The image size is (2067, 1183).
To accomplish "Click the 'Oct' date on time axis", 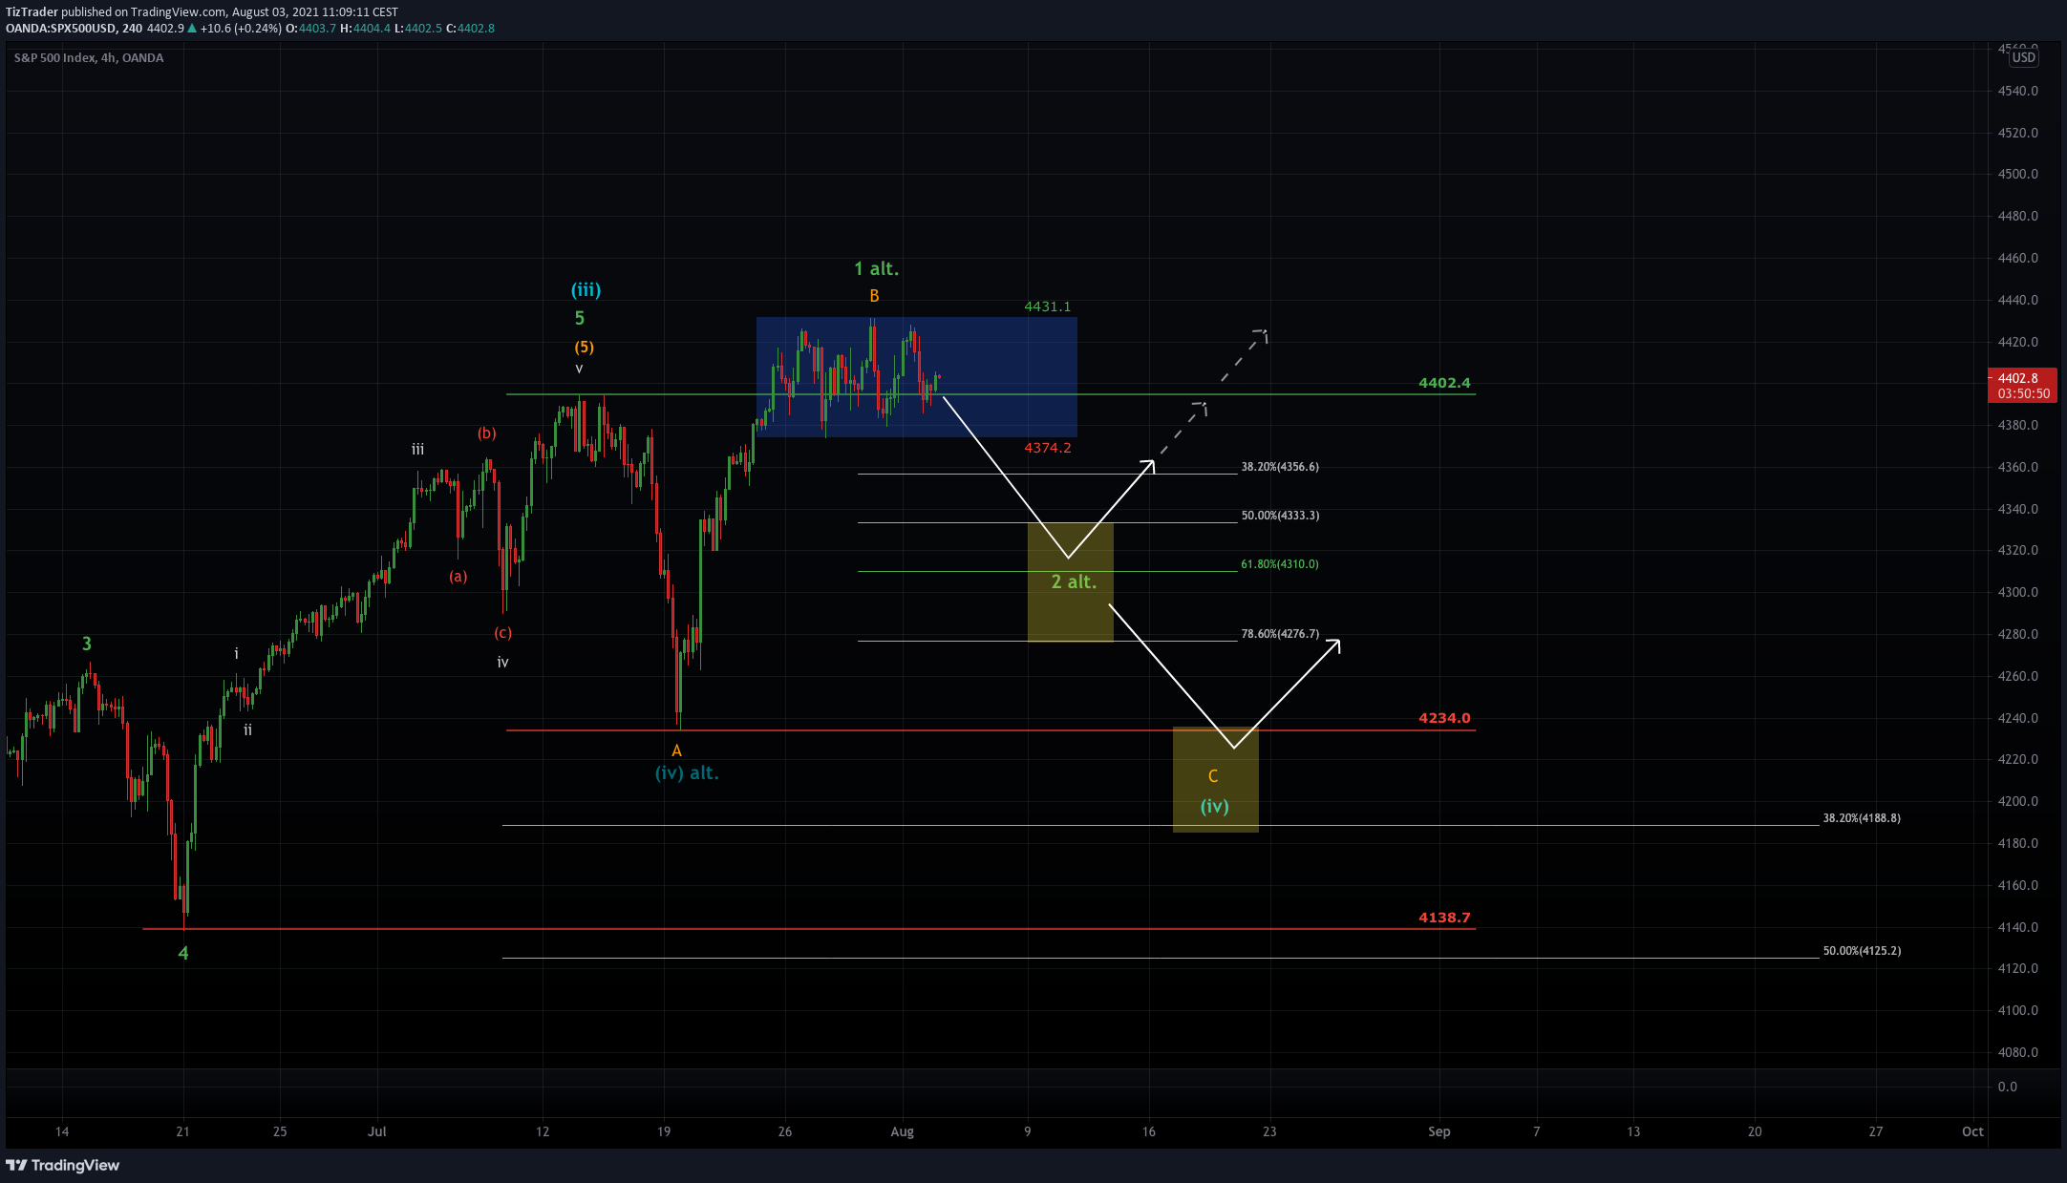I will coord(1972,1131).
